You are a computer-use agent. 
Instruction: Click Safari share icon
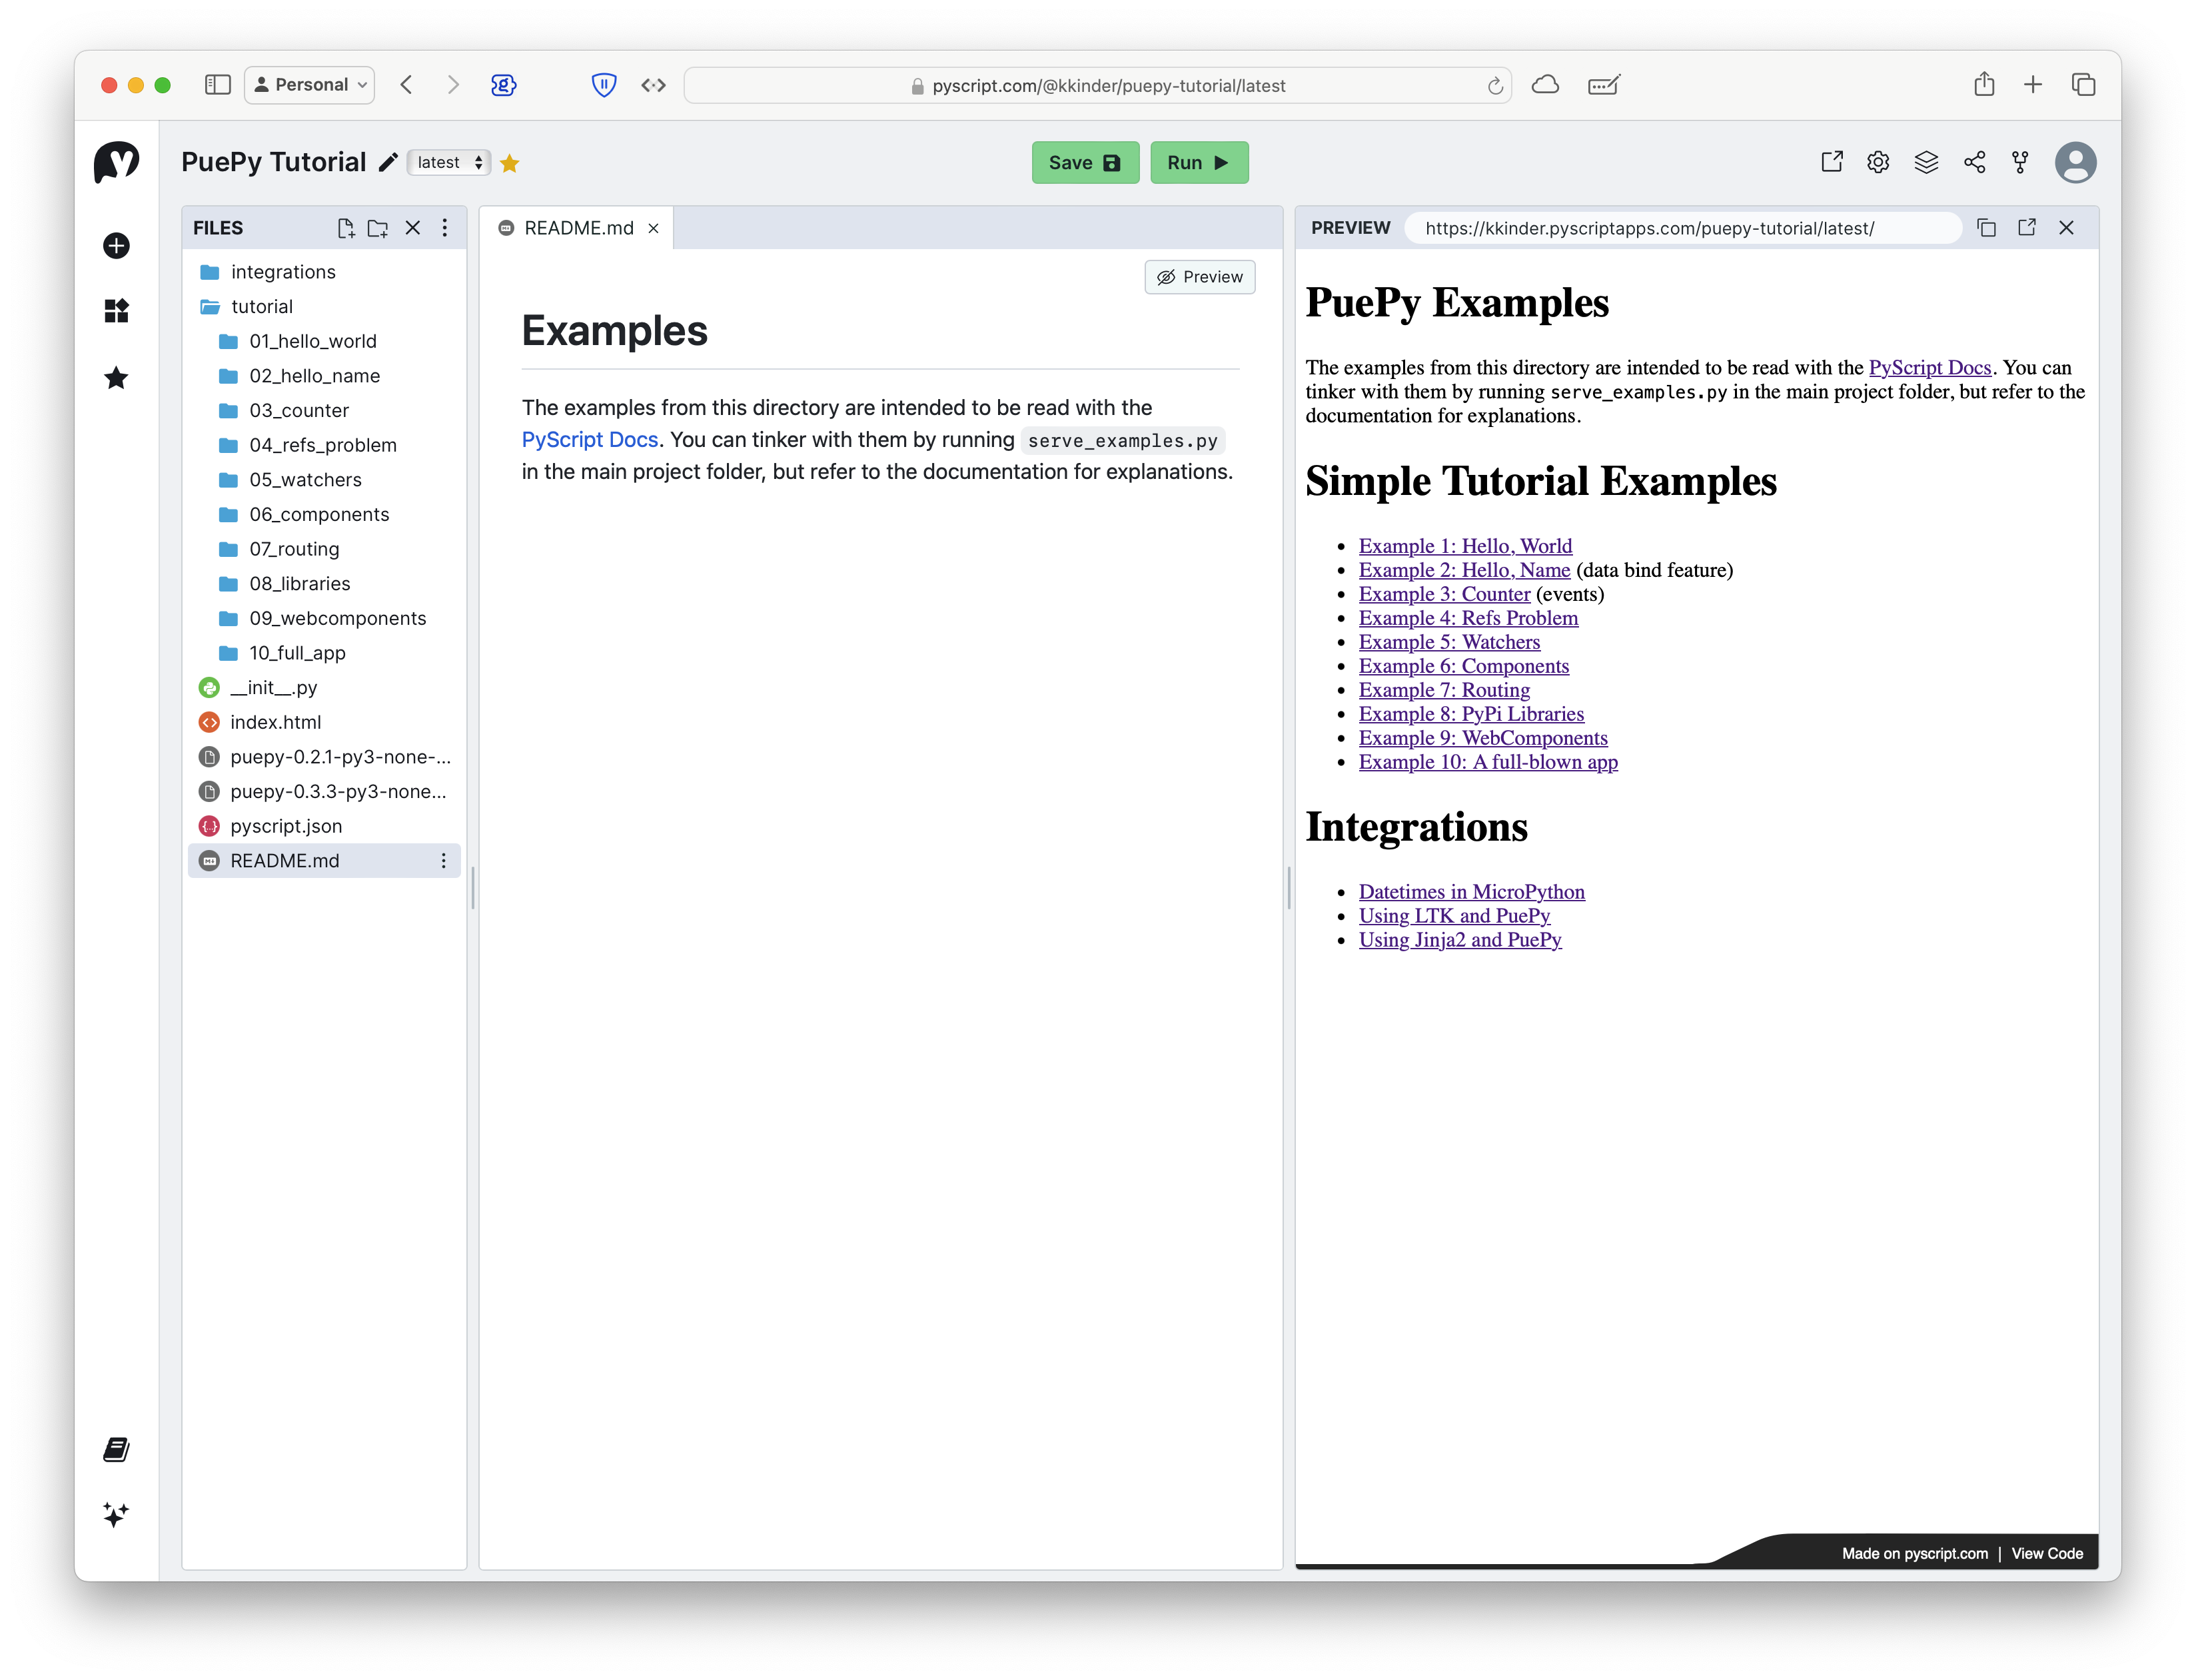[1984, 84]
